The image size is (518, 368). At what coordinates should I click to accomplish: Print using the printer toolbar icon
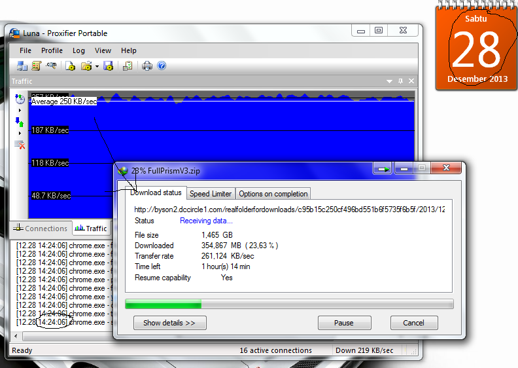(x=147, y=65)
